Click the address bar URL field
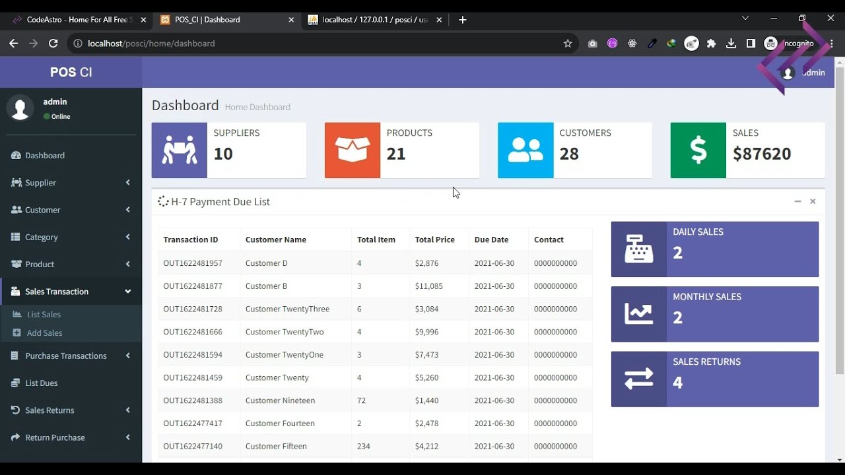 [323, 44]
